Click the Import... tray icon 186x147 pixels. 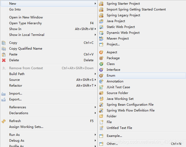coord(4,94)
